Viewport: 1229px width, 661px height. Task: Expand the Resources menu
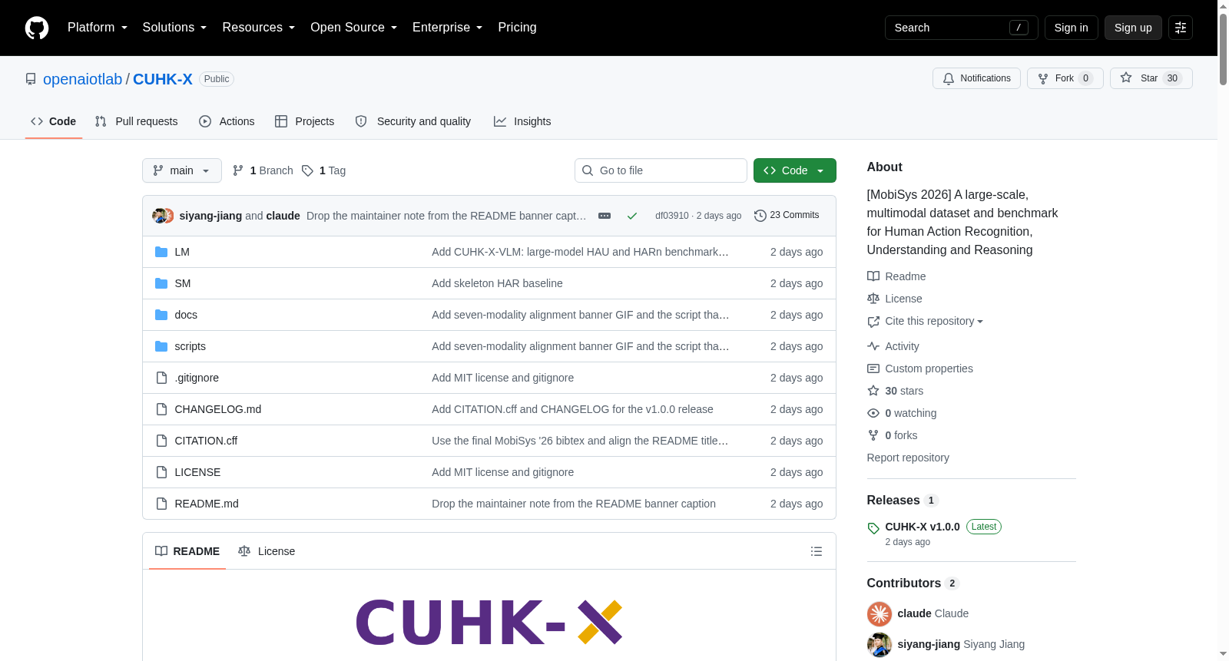(259, 28)
